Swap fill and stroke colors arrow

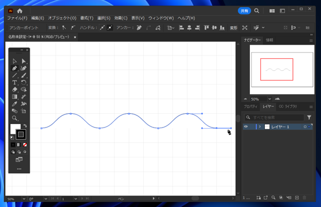25,126
